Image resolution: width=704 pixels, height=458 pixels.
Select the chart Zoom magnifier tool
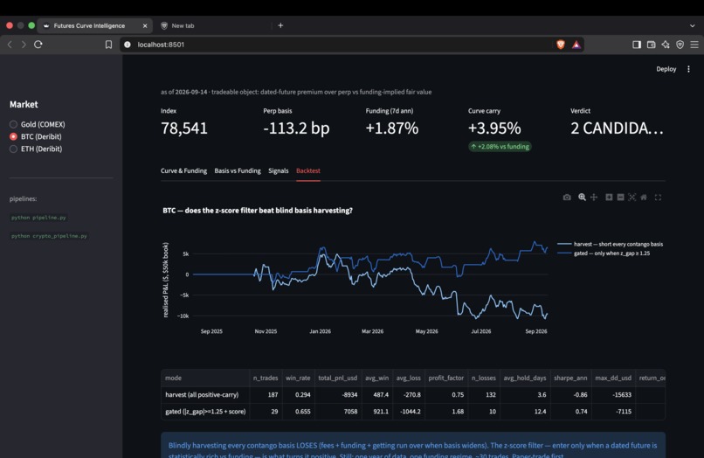582,198
